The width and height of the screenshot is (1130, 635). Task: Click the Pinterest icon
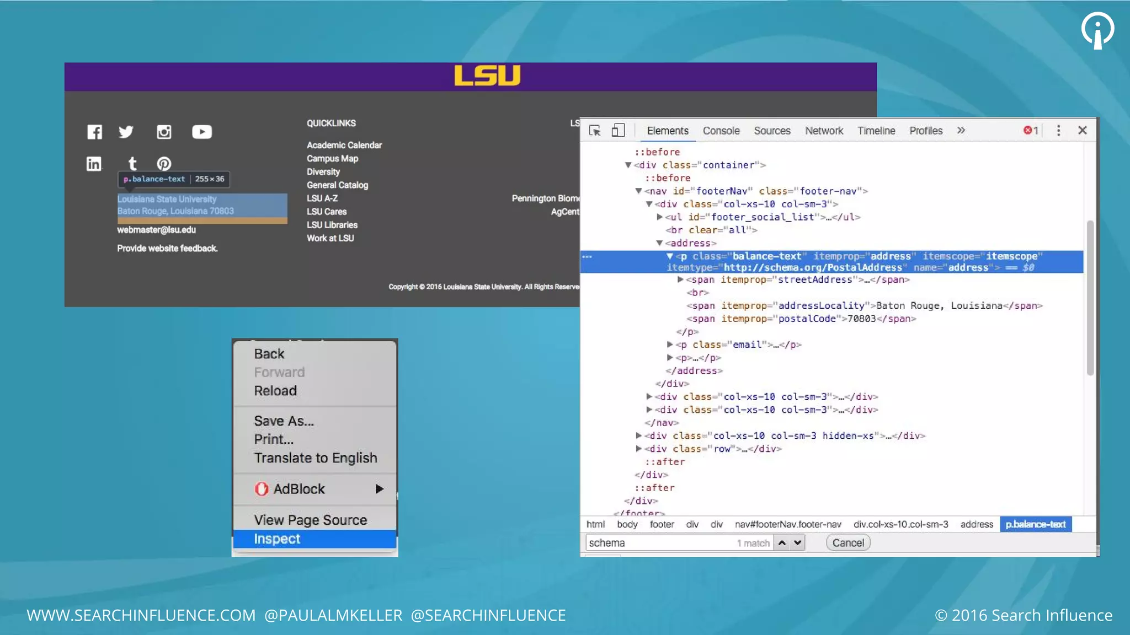coord(164,164)
